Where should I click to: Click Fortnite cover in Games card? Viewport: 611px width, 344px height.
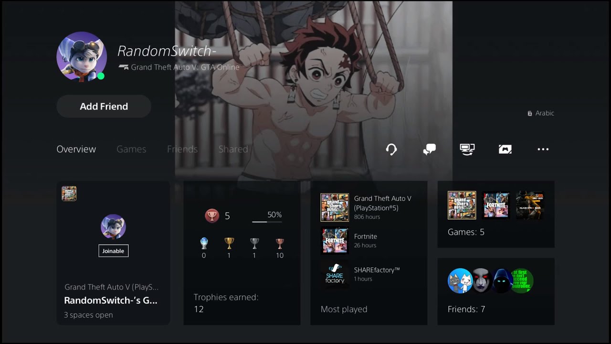[496, 205]
